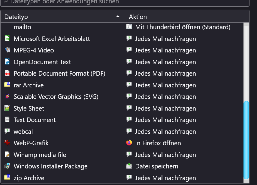
Task: Change the action for Windows Installer Package
Action: [156, 166]
